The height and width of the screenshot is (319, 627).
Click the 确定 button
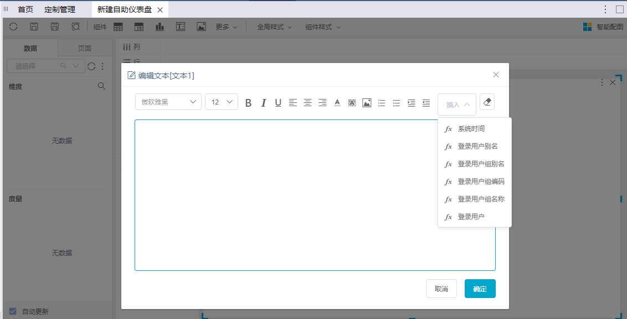(480, 289)
